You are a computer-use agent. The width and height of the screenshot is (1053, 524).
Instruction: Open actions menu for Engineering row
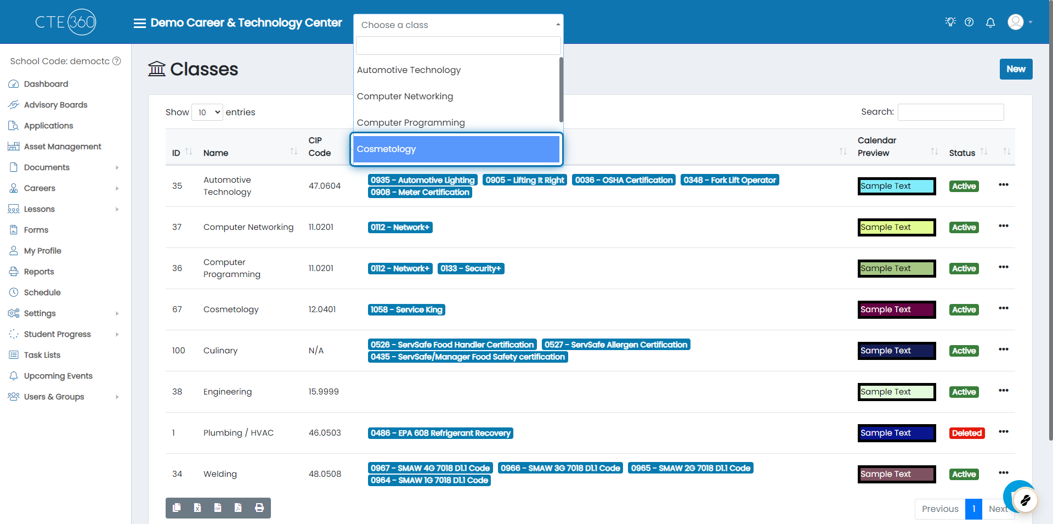pos(1004,391)
